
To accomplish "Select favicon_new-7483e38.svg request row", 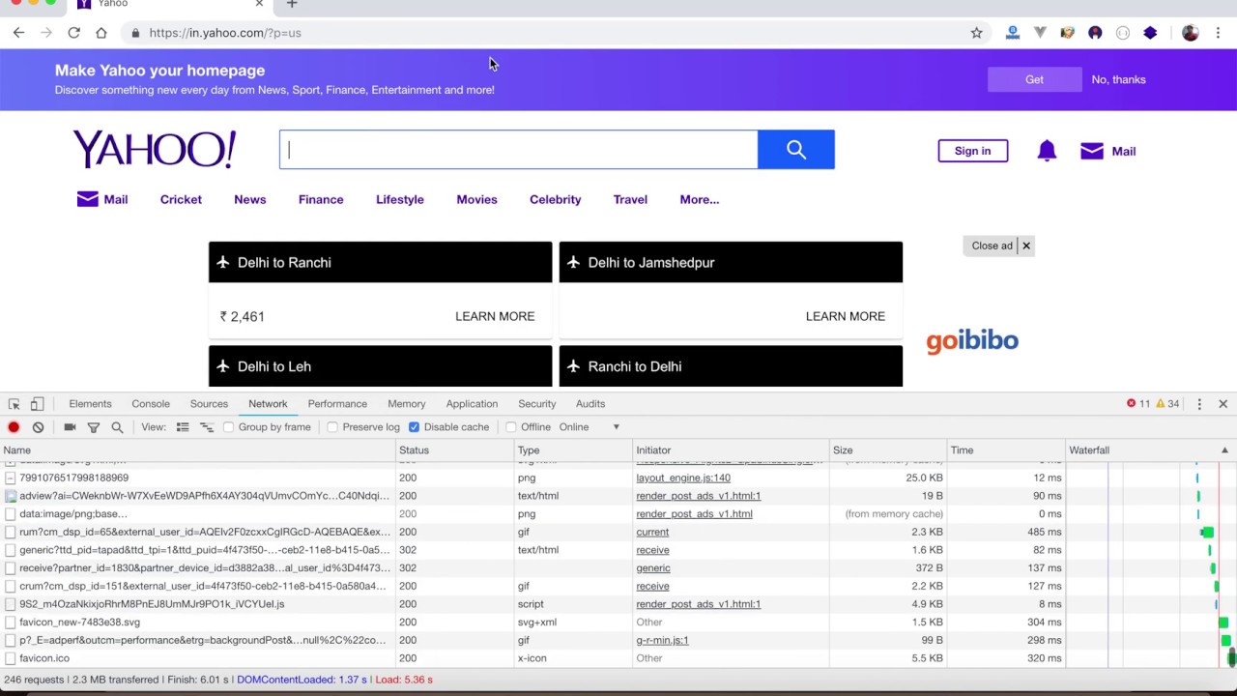I will pyautogui.click(x=618, y=623).
